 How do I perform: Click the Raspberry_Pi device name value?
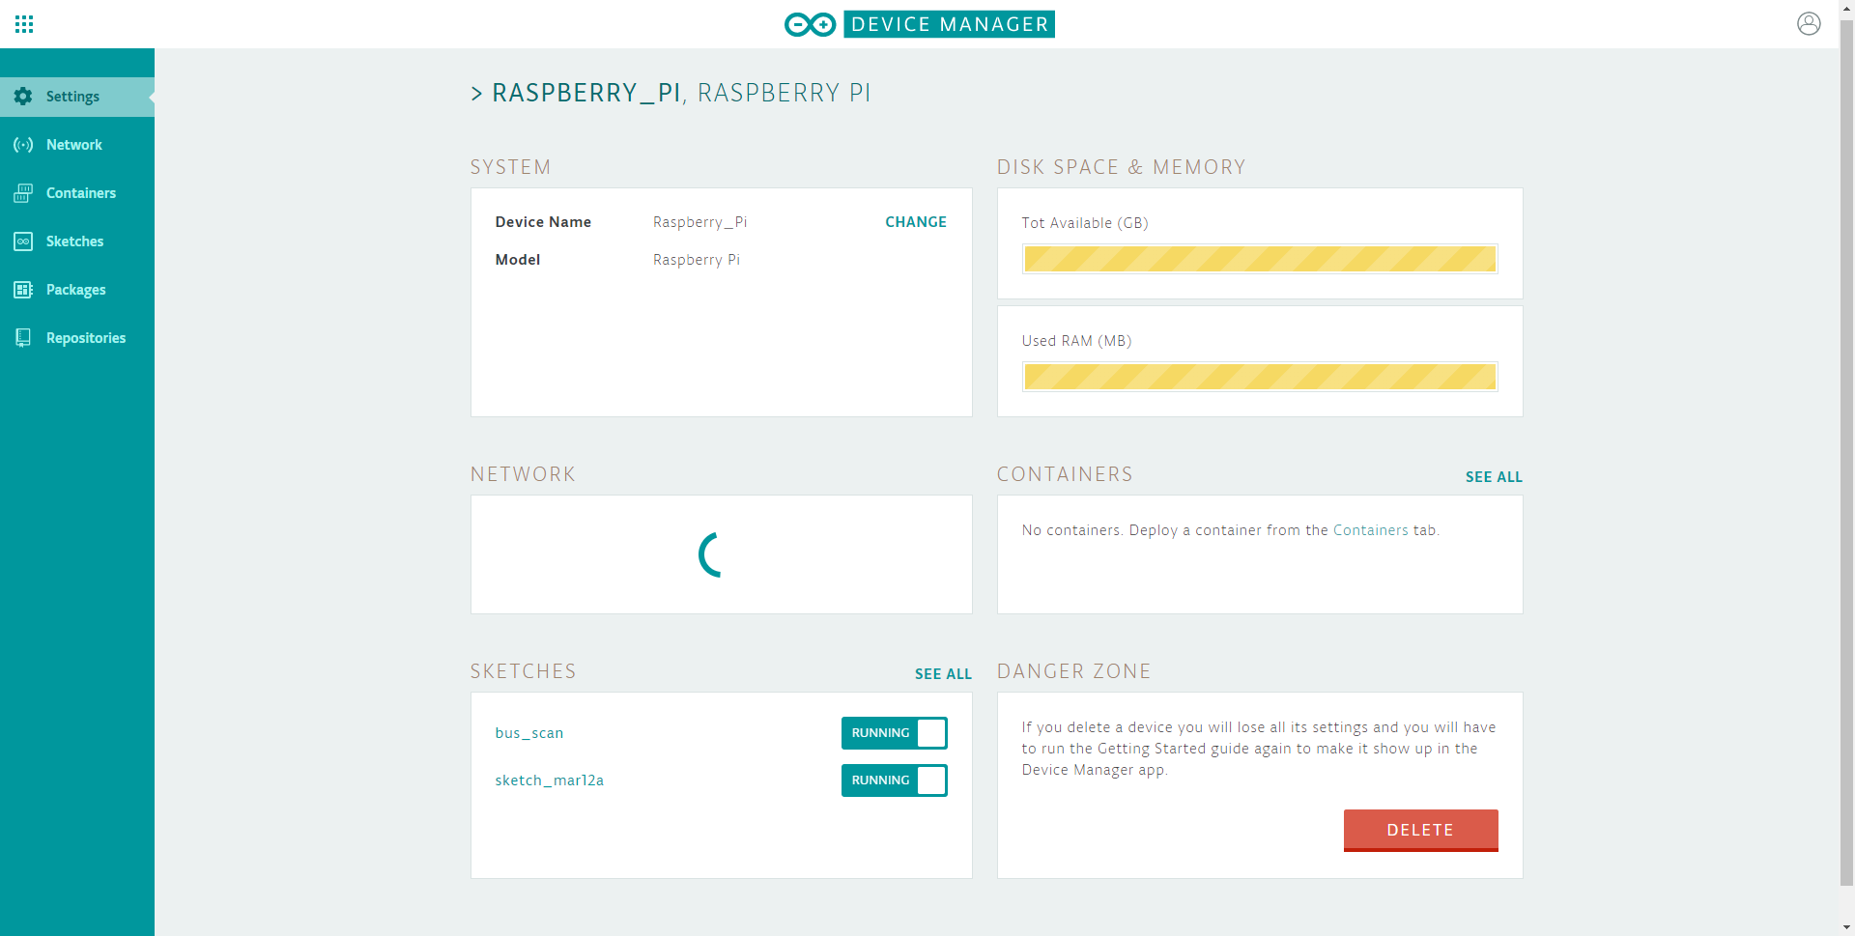click(x=700, y=222)
